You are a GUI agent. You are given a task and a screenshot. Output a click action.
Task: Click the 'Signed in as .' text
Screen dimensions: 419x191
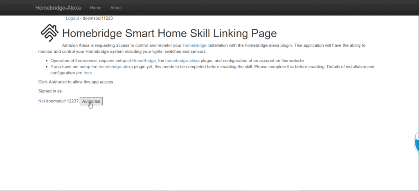pos(51,91)
